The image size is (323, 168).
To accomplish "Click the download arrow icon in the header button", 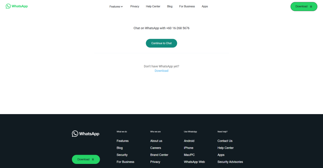I will coord(311,6).
